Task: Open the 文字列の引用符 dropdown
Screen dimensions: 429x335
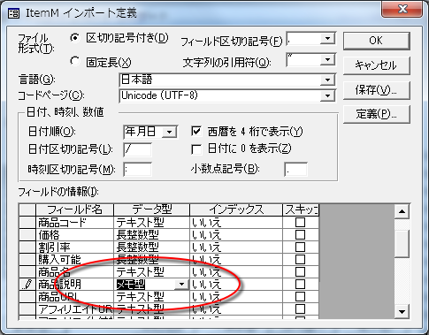Action: coord(327,60)
